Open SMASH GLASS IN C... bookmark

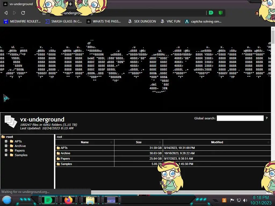[63, 21]
